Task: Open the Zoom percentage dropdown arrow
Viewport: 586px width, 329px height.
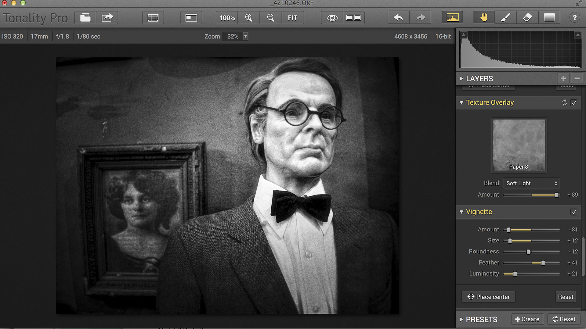Action: 245,36
